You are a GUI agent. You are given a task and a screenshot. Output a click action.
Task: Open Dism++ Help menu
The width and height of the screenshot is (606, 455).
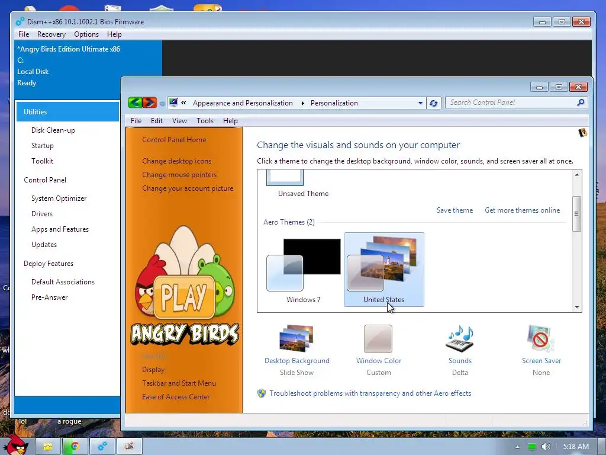click(114, 34)
